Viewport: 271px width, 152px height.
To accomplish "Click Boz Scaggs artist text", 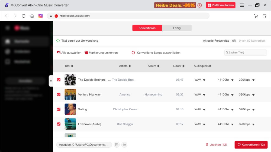I will pos(125,124).
